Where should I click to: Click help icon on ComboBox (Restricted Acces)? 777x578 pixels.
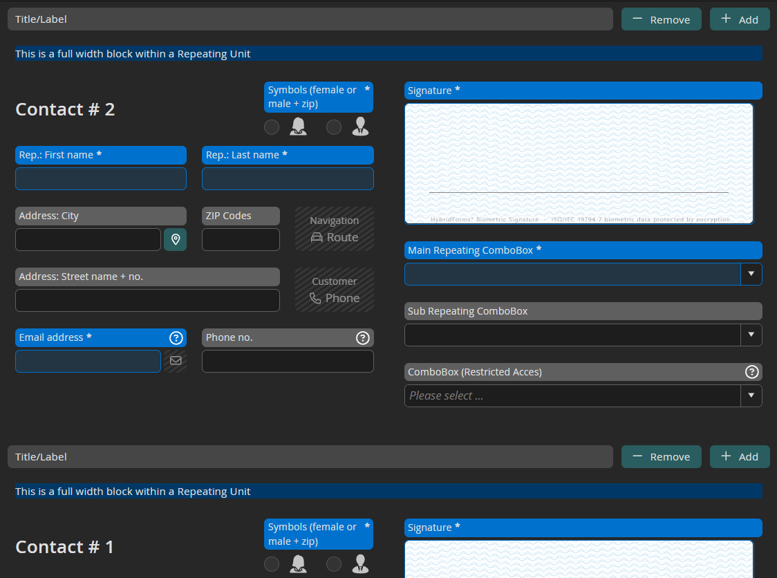point(751,372)
